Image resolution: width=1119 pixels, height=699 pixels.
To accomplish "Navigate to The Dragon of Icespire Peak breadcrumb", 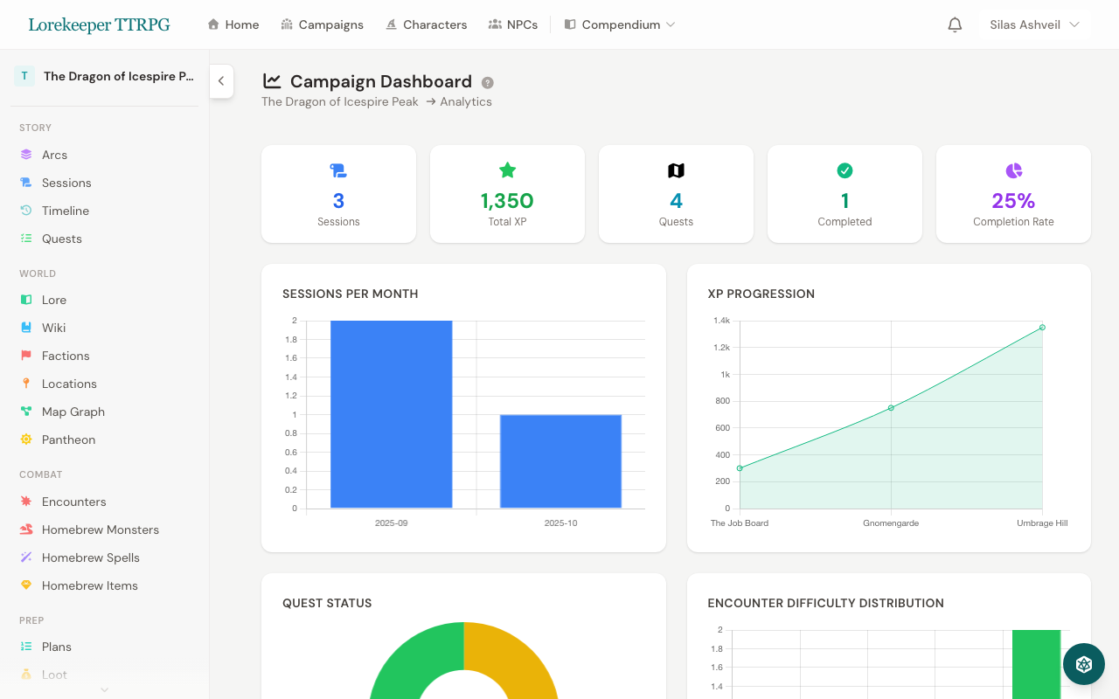I will coord(339,101).
